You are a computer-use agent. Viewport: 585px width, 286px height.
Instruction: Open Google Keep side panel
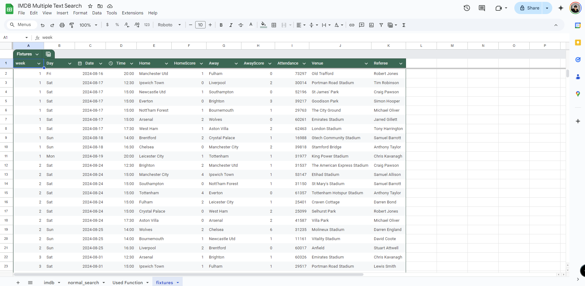(x=578, y=43)
